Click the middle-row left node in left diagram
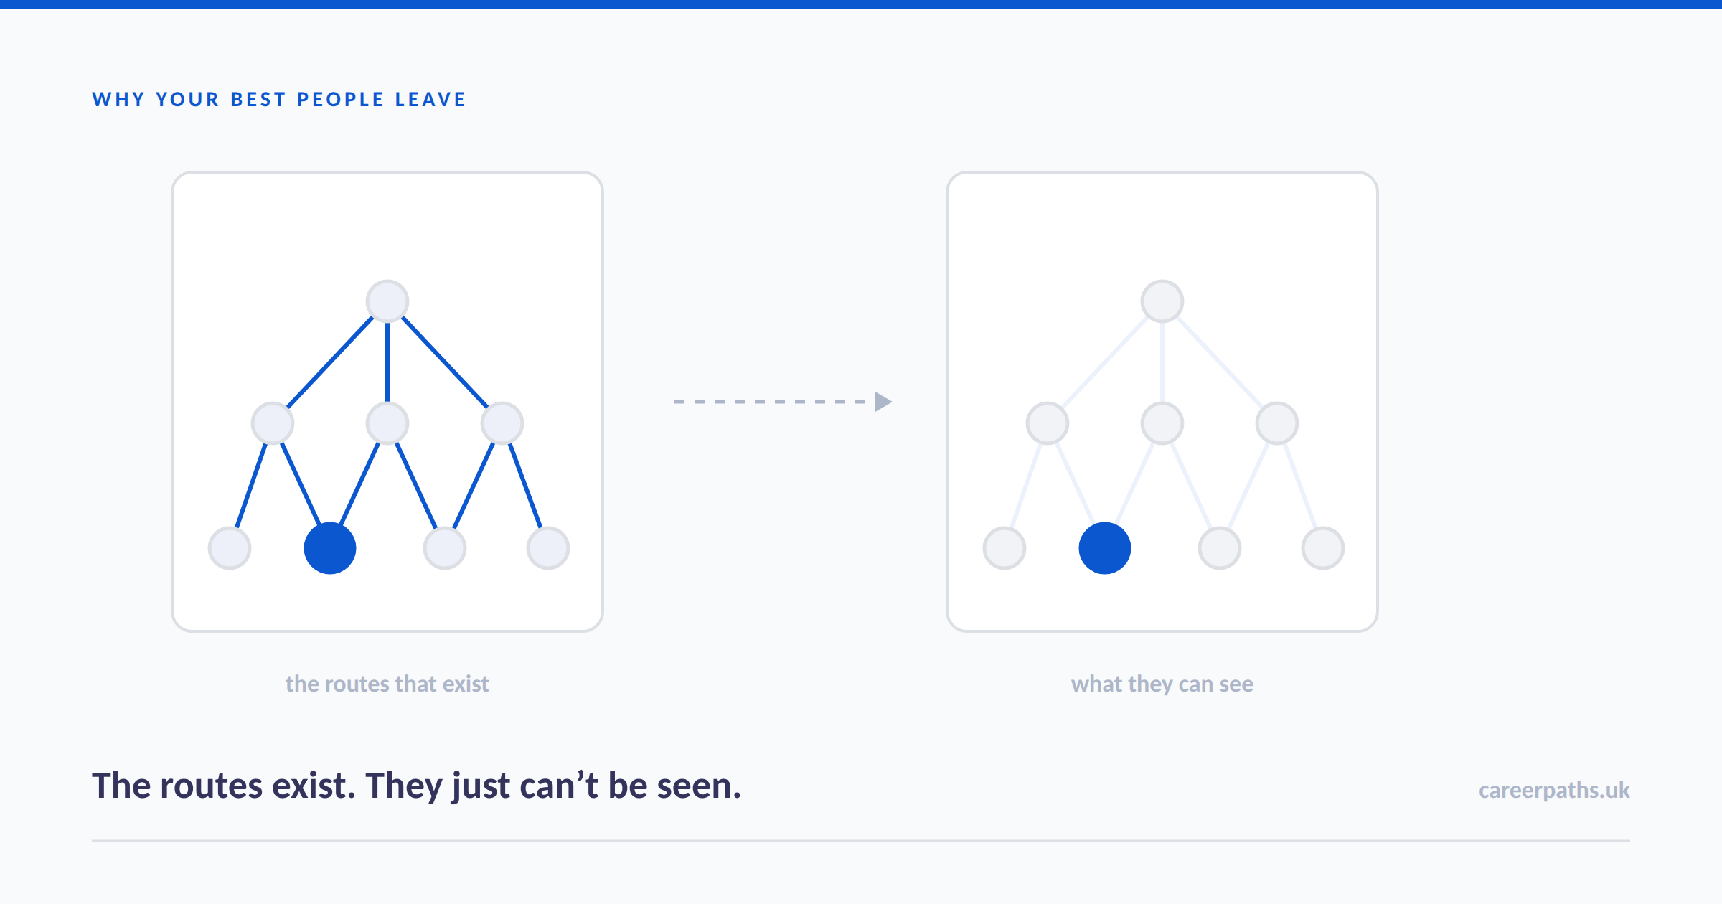This screenshot has width=1722, height=904. (273, 423)
